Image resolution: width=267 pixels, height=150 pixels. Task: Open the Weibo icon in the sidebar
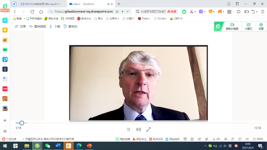[x=5, y=40]
